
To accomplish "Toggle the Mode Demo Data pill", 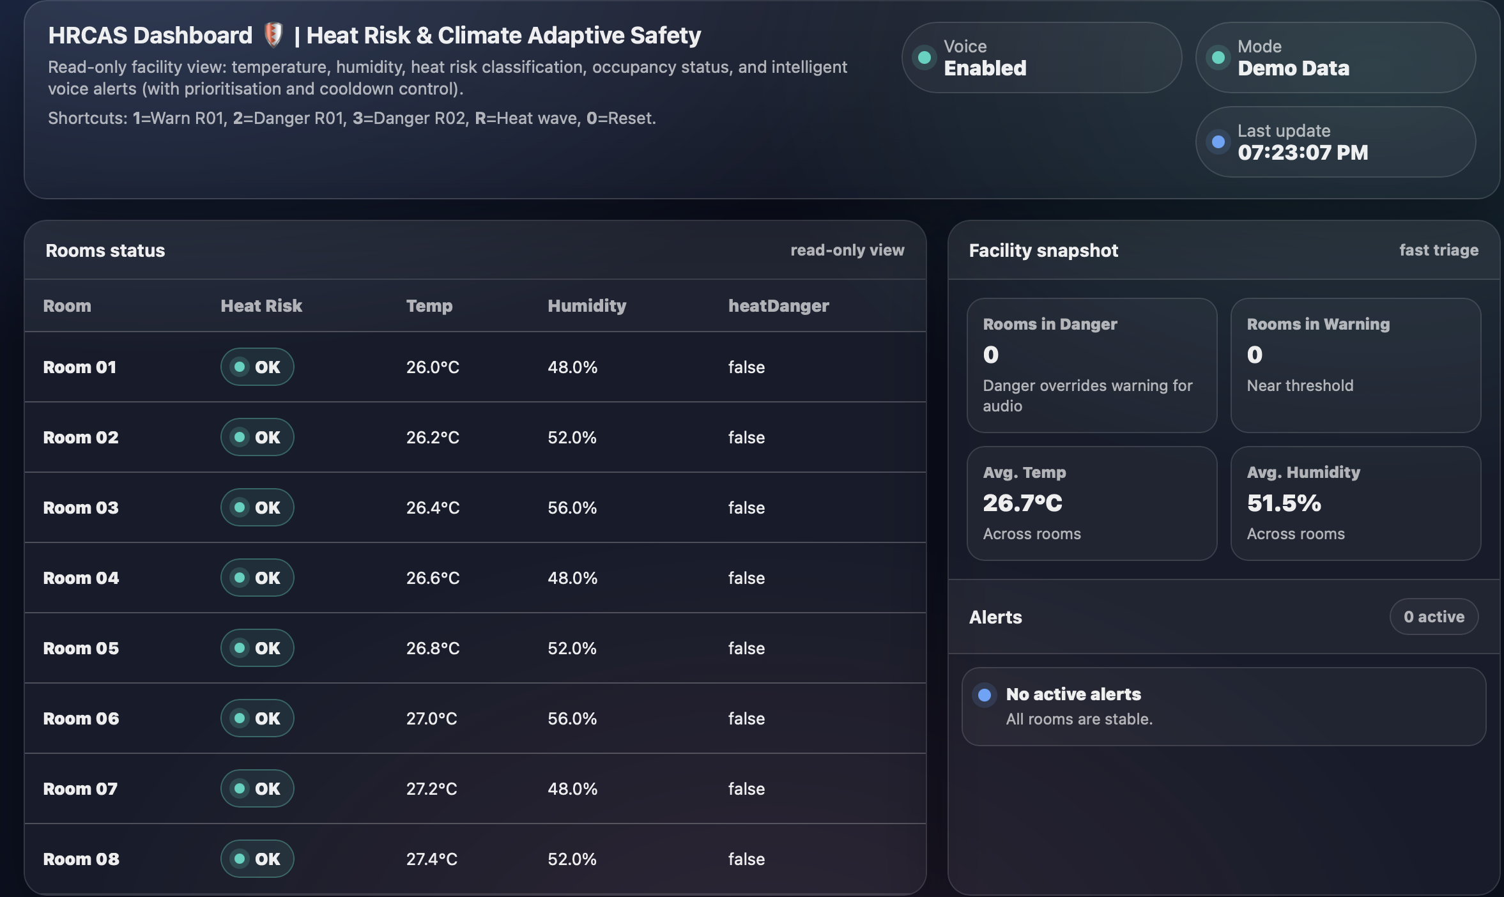I will [1335, 57].
